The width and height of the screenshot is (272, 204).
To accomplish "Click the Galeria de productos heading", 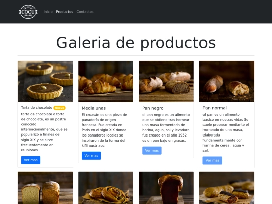I will click(x=136, y=43).
